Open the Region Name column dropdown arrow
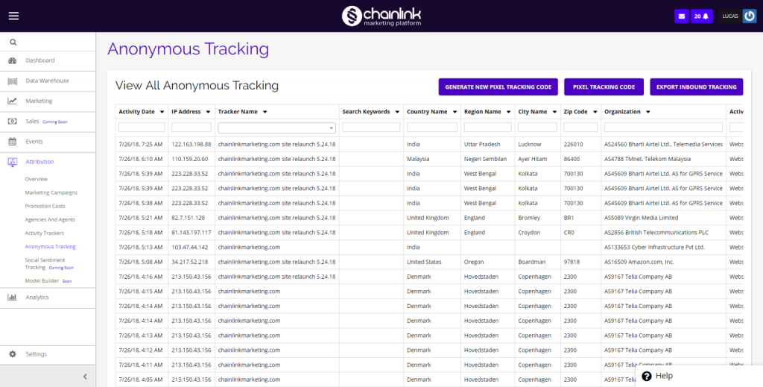Screen dimensions: 763x387 point(508,112)
